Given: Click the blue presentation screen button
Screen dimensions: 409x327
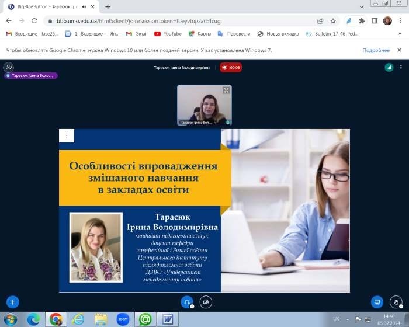Looking at the screenshot, I should point(377,302).
